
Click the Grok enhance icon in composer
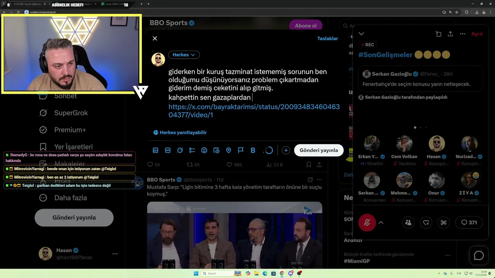point(180,150)
